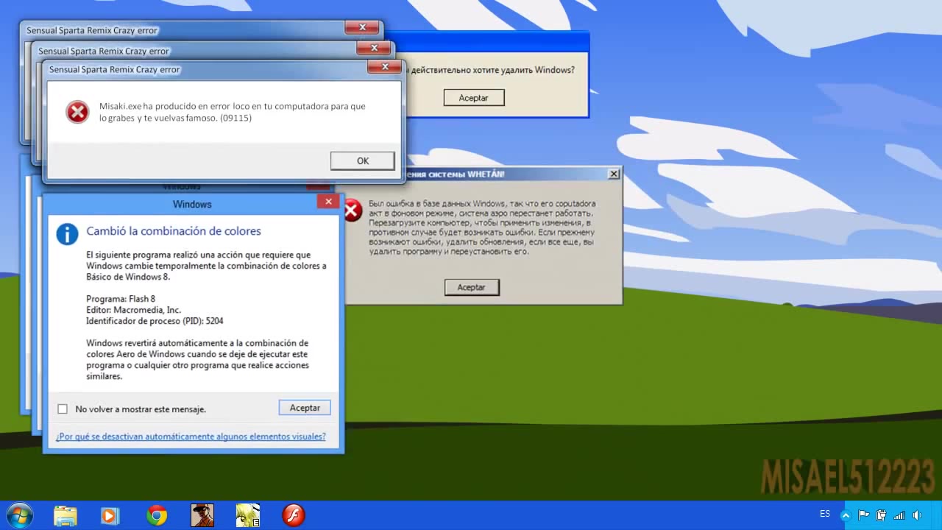This screenshot has width=942, height=530.
Task: Close the red-titled 'Windows' color scheme dialog
Action: click(328, 202)
